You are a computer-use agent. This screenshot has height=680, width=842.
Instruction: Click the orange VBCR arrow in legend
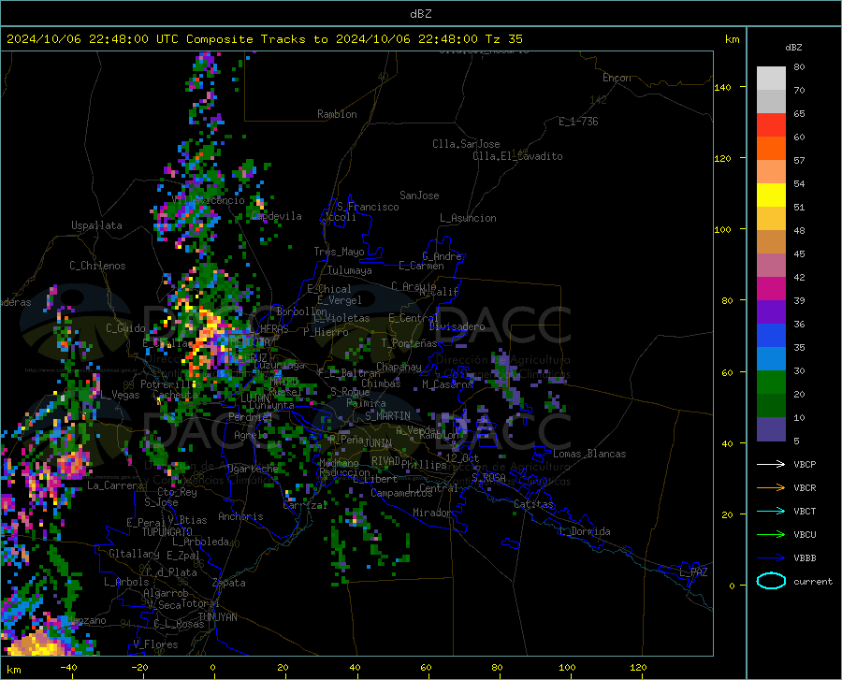coord(771,487)
